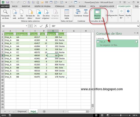Open file using the folder icon
This screenshot has width=140, height=117.
[x=42, y=2]
